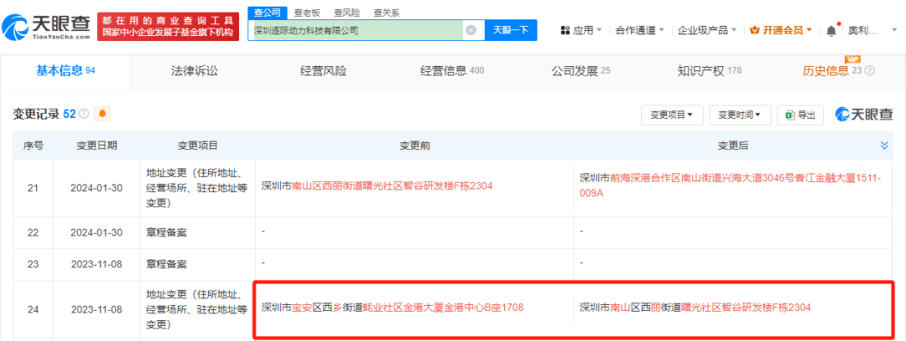This screenshot has height=341, width=906.
Task: Click 章程备案 in row 23
Action: tap(166, 265)
